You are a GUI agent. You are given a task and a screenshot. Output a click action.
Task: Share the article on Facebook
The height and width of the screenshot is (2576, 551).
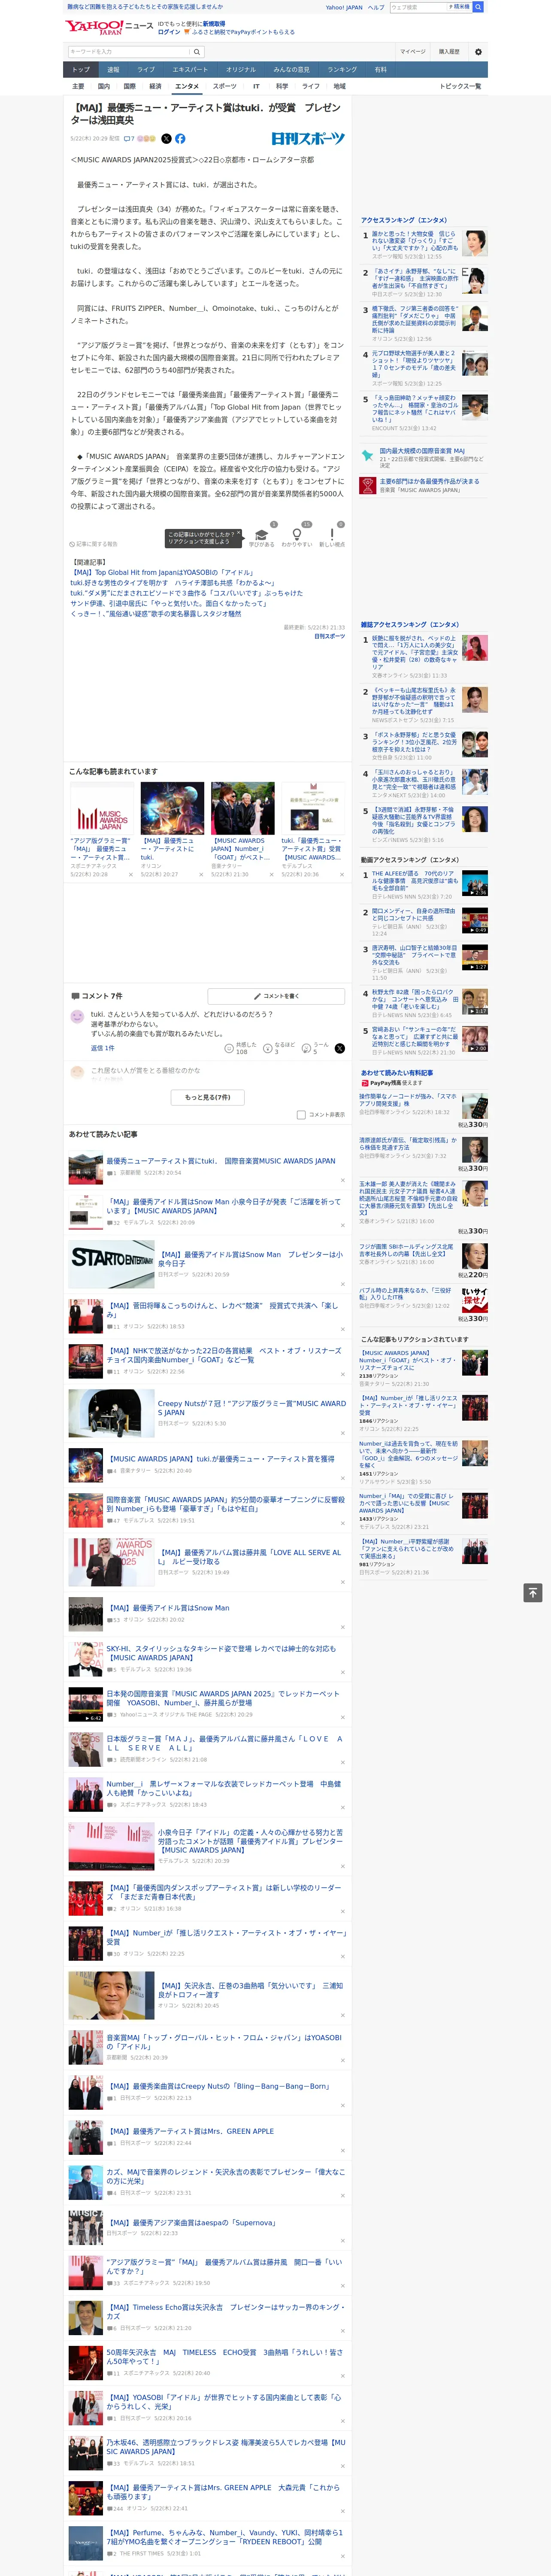pos(180,139)
